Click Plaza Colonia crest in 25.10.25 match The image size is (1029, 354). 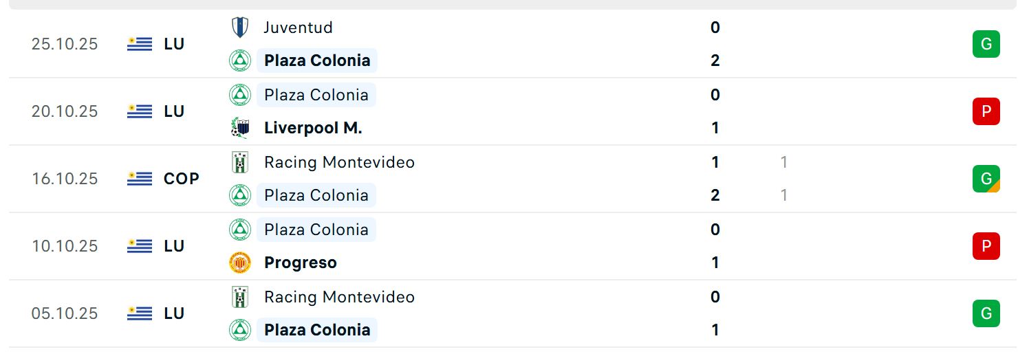click(240, 60)
